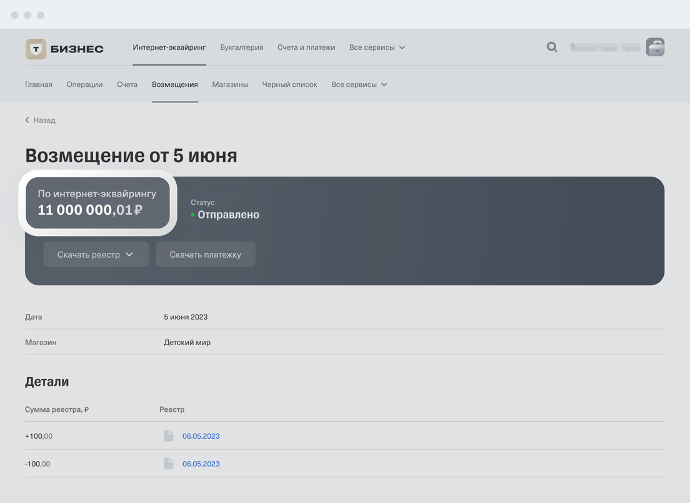Click the По интернет-эквайрингу label
The width and height of the screenshot is (690, 503).
click(97, 193)
